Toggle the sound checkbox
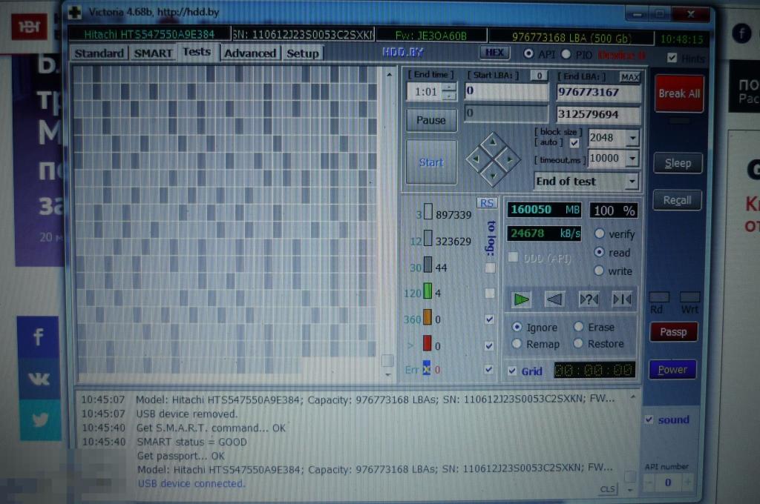 (x=649, y=420)
